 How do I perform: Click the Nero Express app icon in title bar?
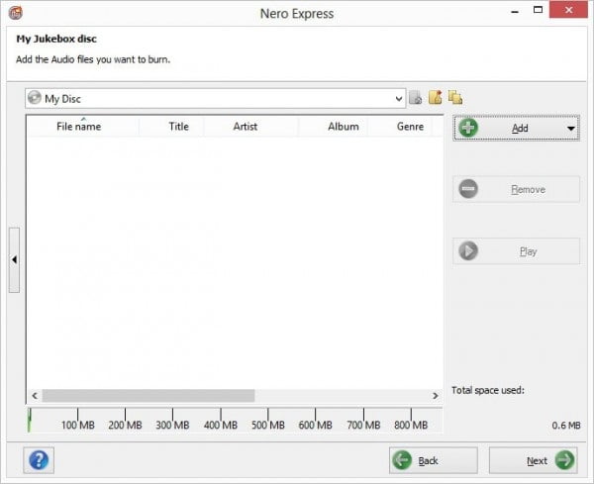pyautogui.click(x=14, y=13)
